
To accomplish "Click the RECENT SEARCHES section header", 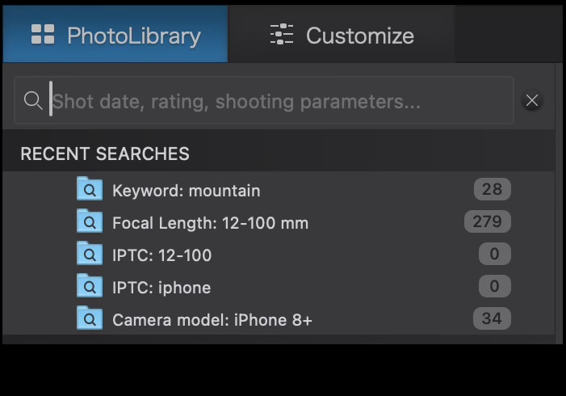I will click(105, 154).
